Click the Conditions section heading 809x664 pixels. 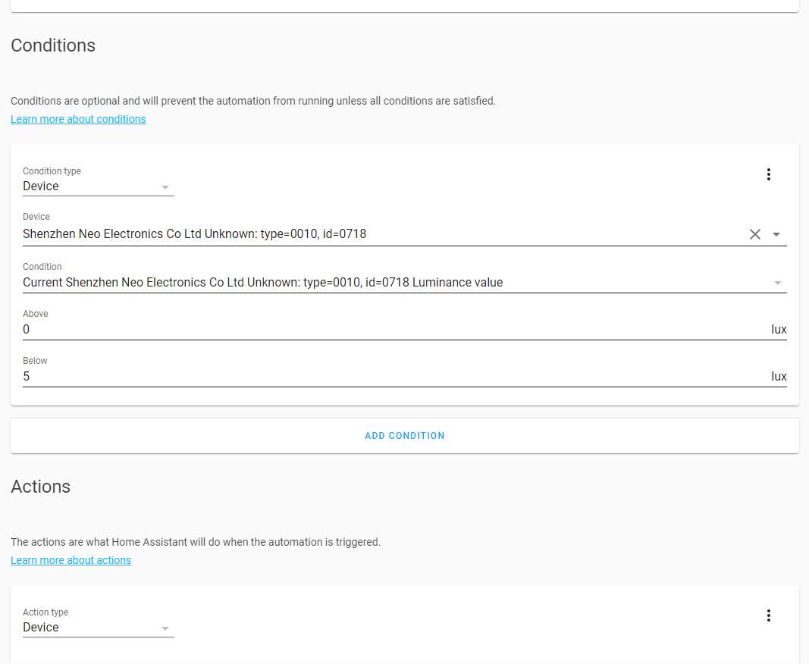coord(53,45)
